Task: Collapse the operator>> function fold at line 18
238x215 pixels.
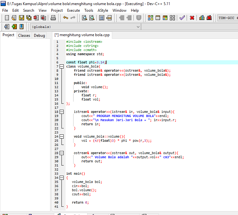Action: (61, 112)
